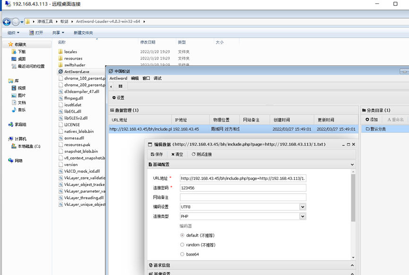Select 库 library icon in sidebar

(x=10, y=80)
